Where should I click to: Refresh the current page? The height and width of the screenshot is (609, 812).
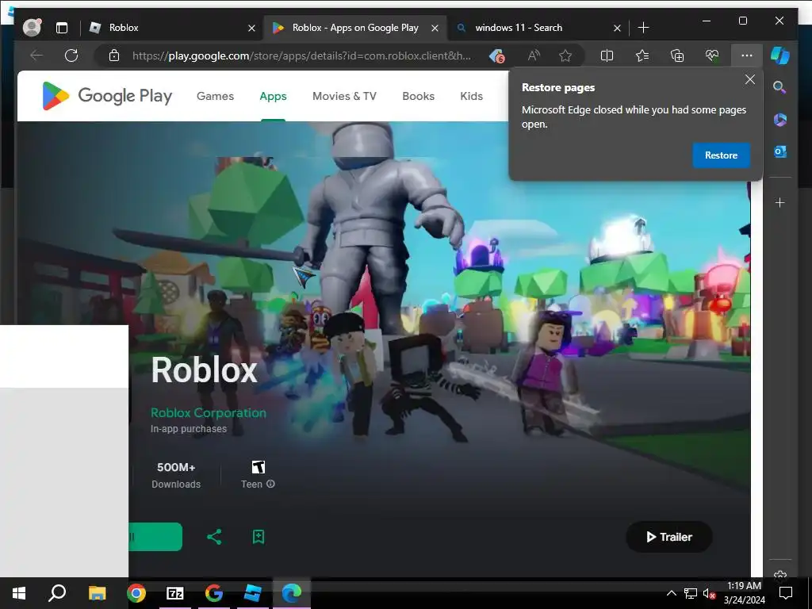(x=71, y=56)
